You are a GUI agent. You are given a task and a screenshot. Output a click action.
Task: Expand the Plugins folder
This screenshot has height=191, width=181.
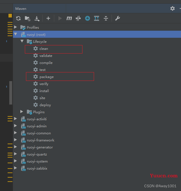(x=22, y=112)
